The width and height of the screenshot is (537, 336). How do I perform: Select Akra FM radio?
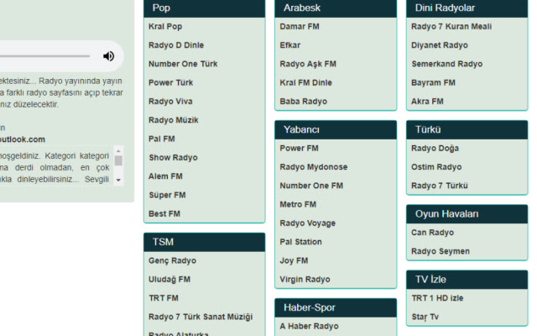[427, 102]
